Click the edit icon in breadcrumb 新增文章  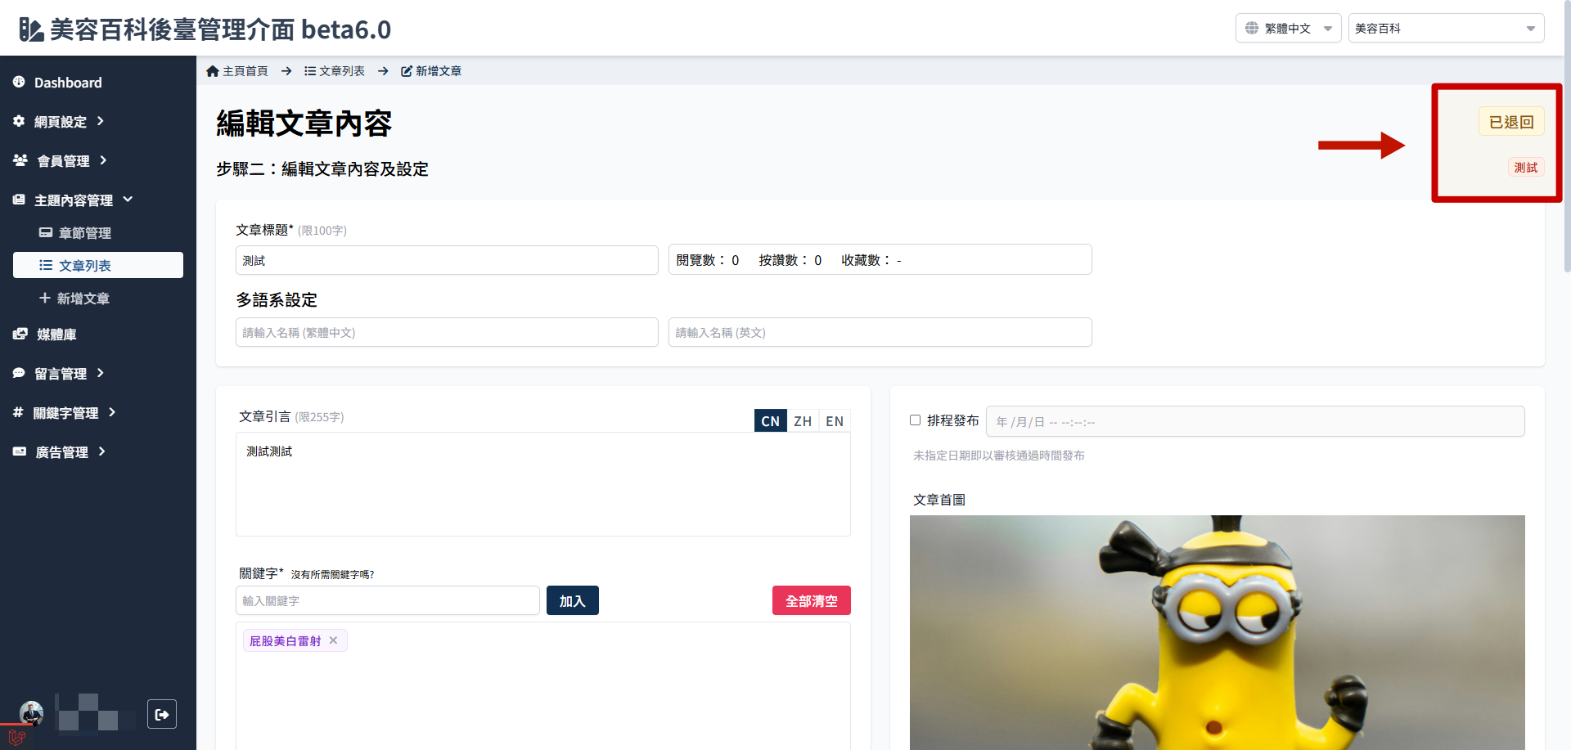(407, 71)
